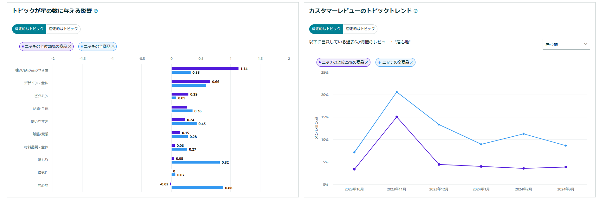This screenshot has width=601, height=199.
Task: Click the 通気性 row label
Action: point(43,173)
